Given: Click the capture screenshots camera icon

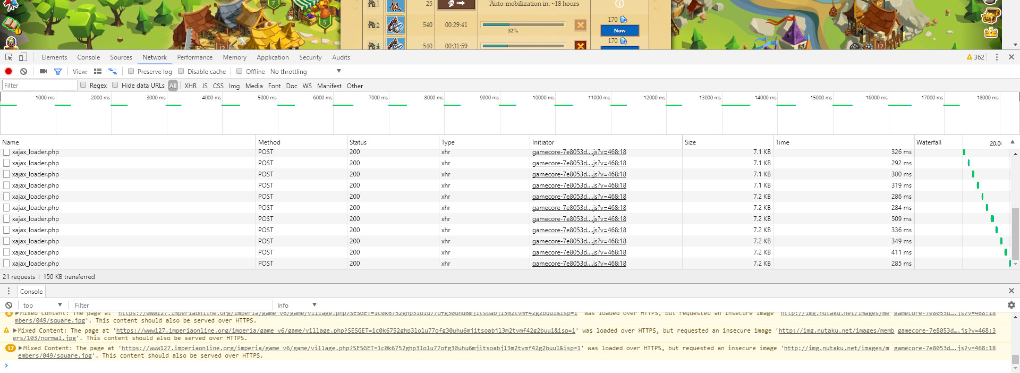Looking at the screenshot, I should (x=43, y=71).
